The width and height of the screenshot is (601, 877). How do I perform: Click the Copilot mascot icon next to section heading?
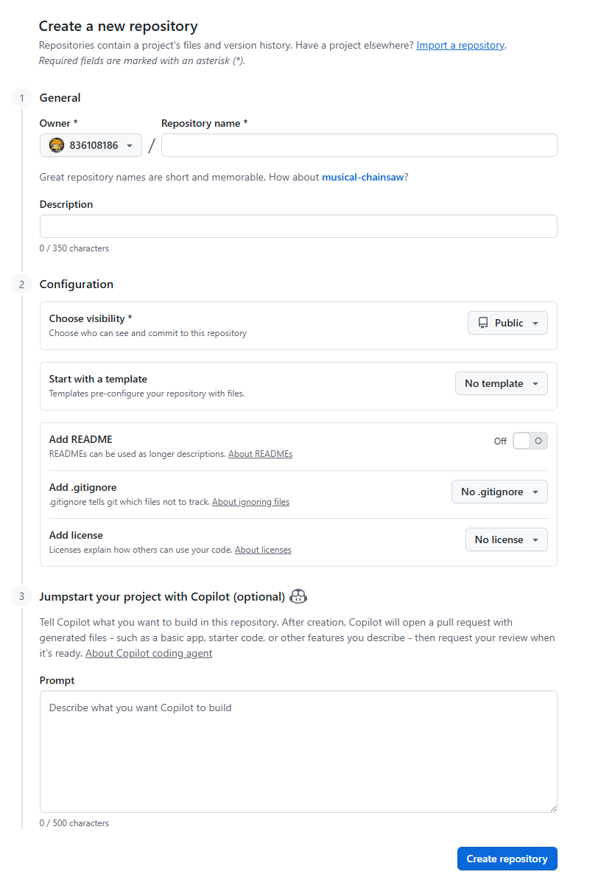pos(298,596)
